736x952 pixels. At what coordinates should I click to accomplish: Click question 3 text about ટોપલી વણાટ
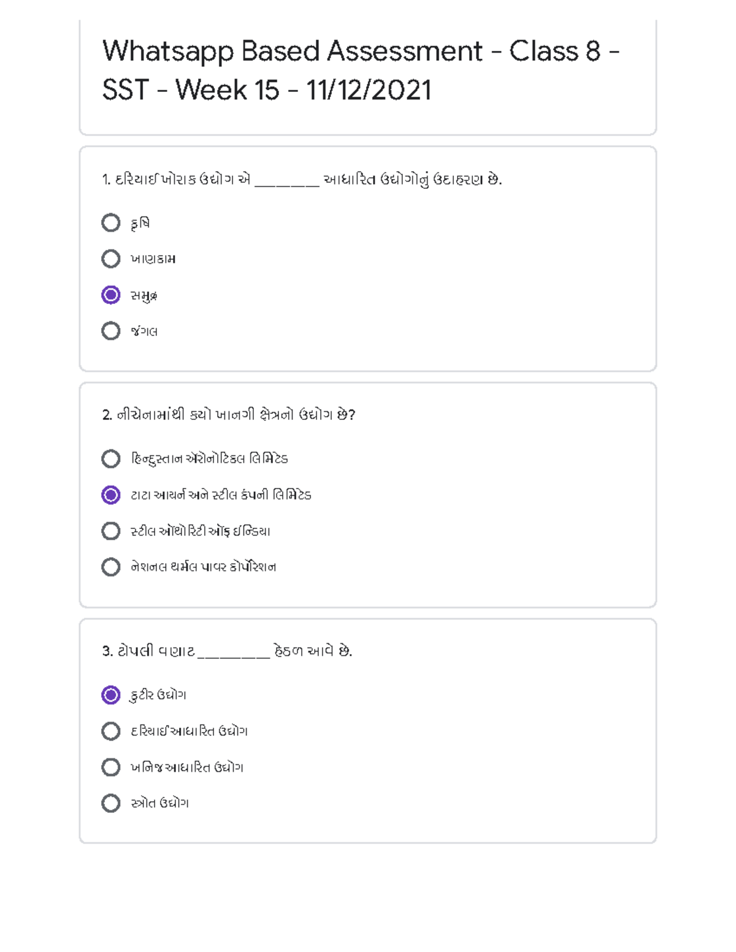tap(227, 651)
